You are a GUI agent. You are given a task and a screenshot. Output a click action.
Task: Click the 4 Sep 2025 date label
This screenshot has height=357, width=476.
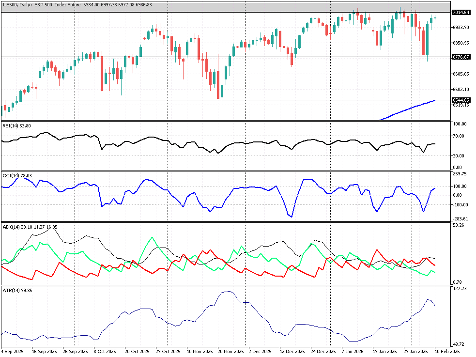pos(12,351)
